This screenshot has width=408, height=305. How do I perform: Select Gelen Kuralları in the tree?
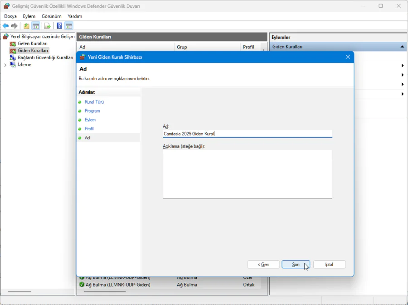32,43
